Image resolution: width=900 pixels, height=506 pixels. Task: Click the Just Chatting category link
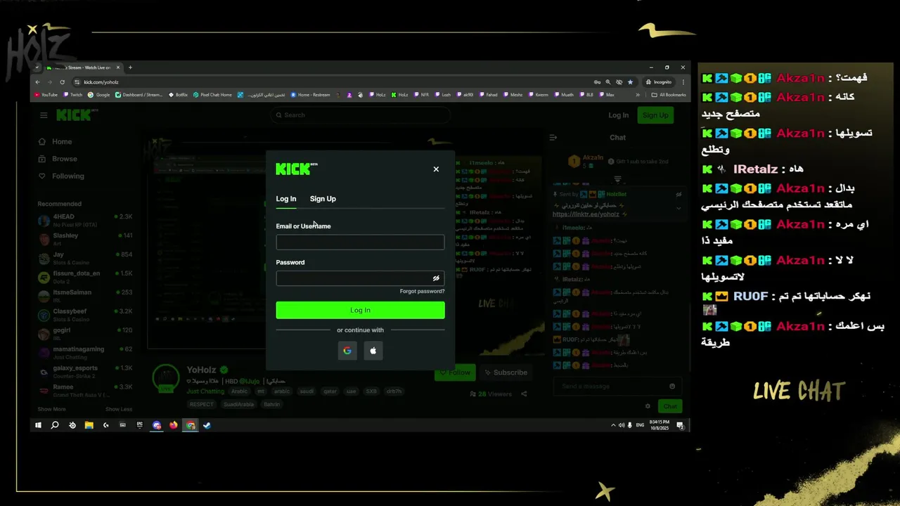(205, 391)
